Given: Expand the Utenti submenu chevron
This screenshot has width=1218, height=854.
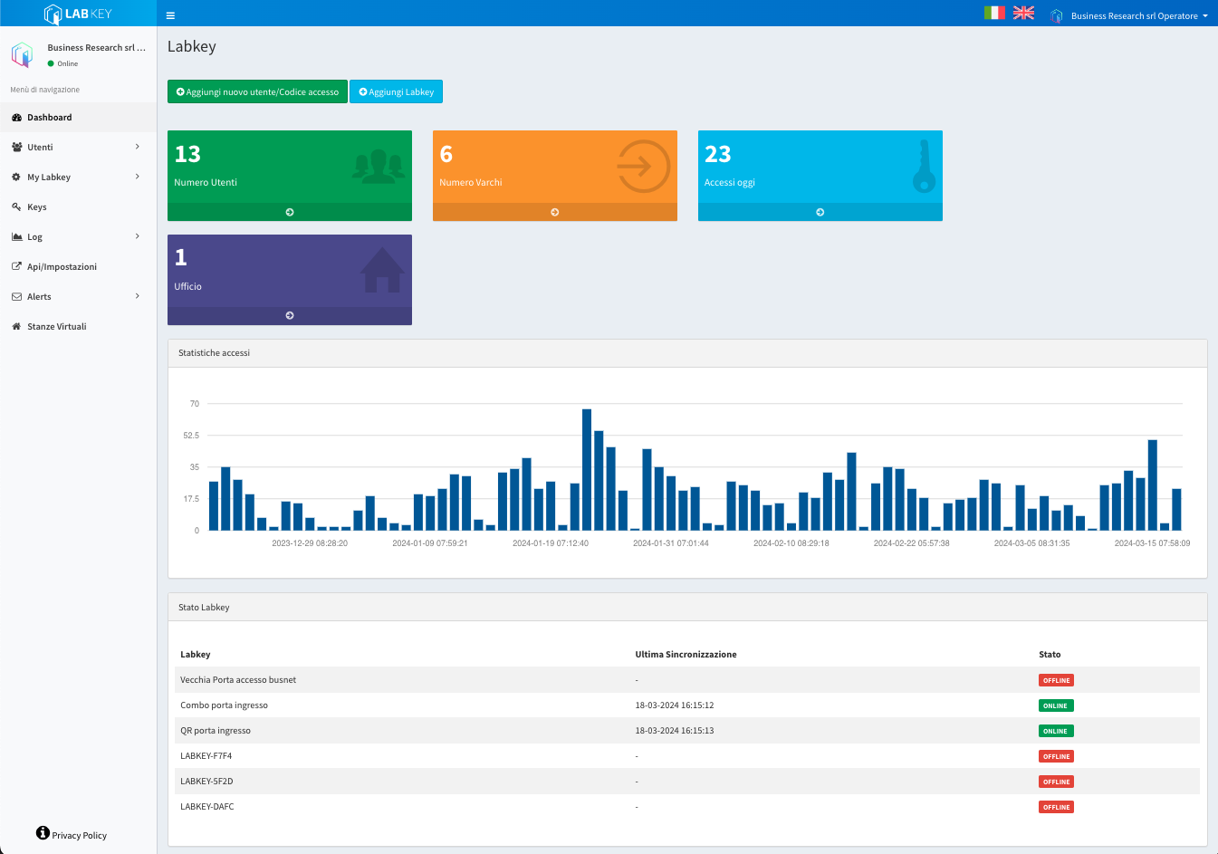Looking at the screenshot, I should [138, 147].
